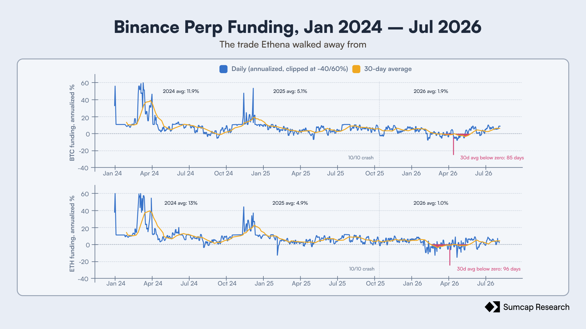Click 'Apr 26' tick on ETH chart

point(449,284)
